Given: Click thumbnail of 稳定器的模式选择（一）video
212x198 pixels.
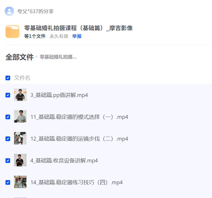Looking at the screenshot, I should [x=20, y=116].
